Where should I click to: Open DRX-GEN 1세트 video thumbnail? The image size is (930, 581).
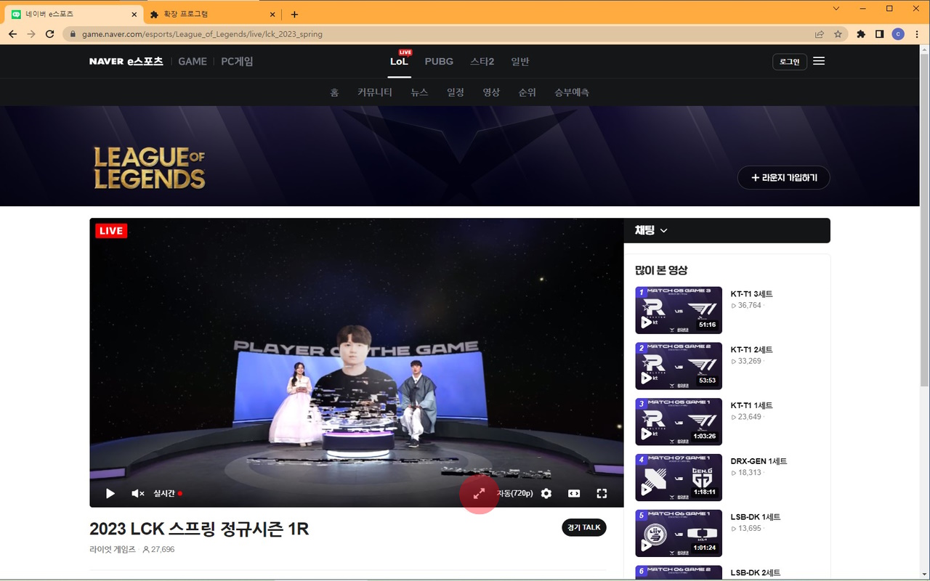click(679, 478)
